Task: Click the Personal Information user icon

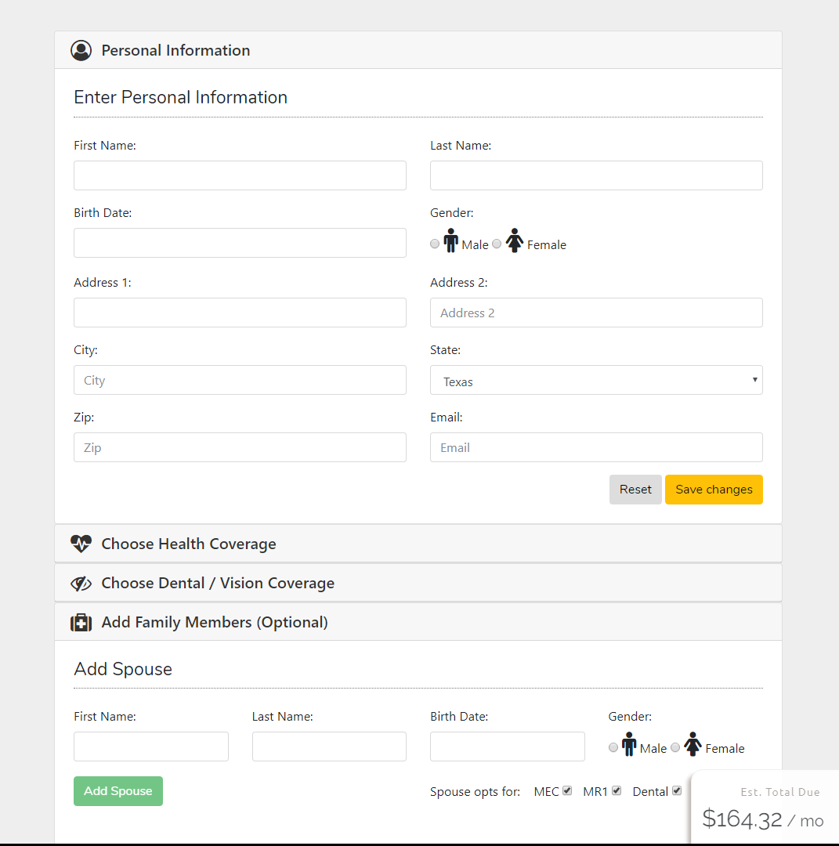Action: [81, 50]
